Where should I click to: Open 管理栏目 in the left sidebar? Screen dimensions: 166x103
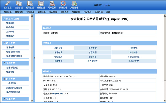pos(10,47)
